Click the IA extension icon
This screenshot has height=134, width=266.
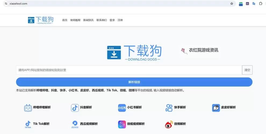[247, 3]
